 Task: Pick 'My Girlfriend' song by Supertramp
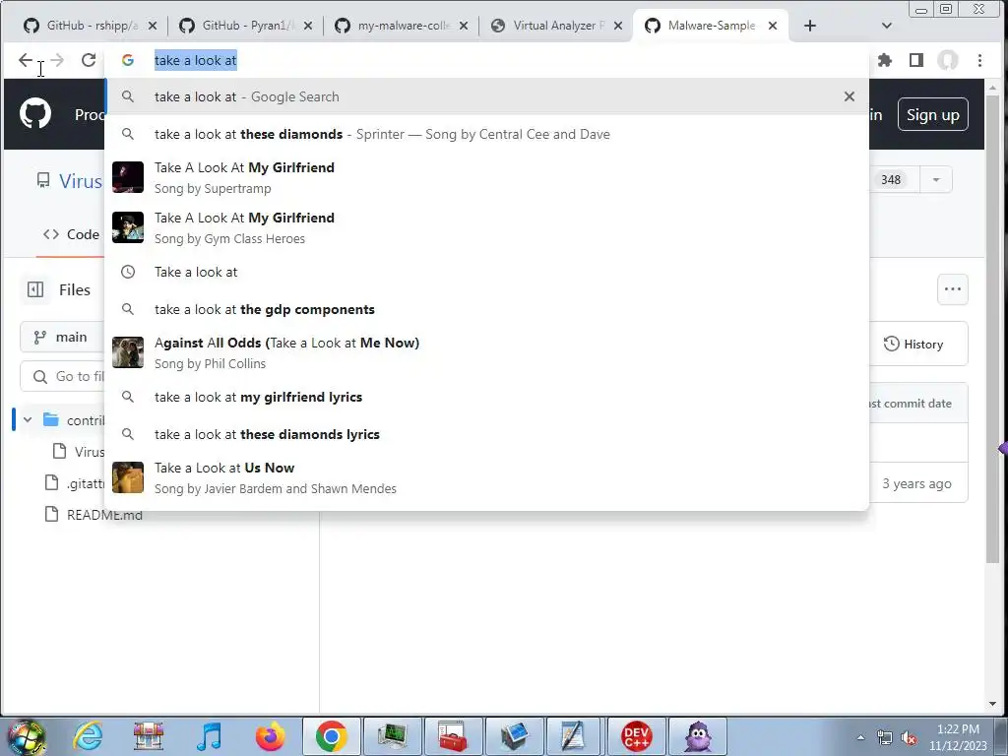click(x=486, y=177)
